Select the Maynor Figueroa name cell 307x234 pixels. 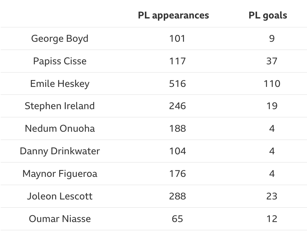(x=60, y=174)
